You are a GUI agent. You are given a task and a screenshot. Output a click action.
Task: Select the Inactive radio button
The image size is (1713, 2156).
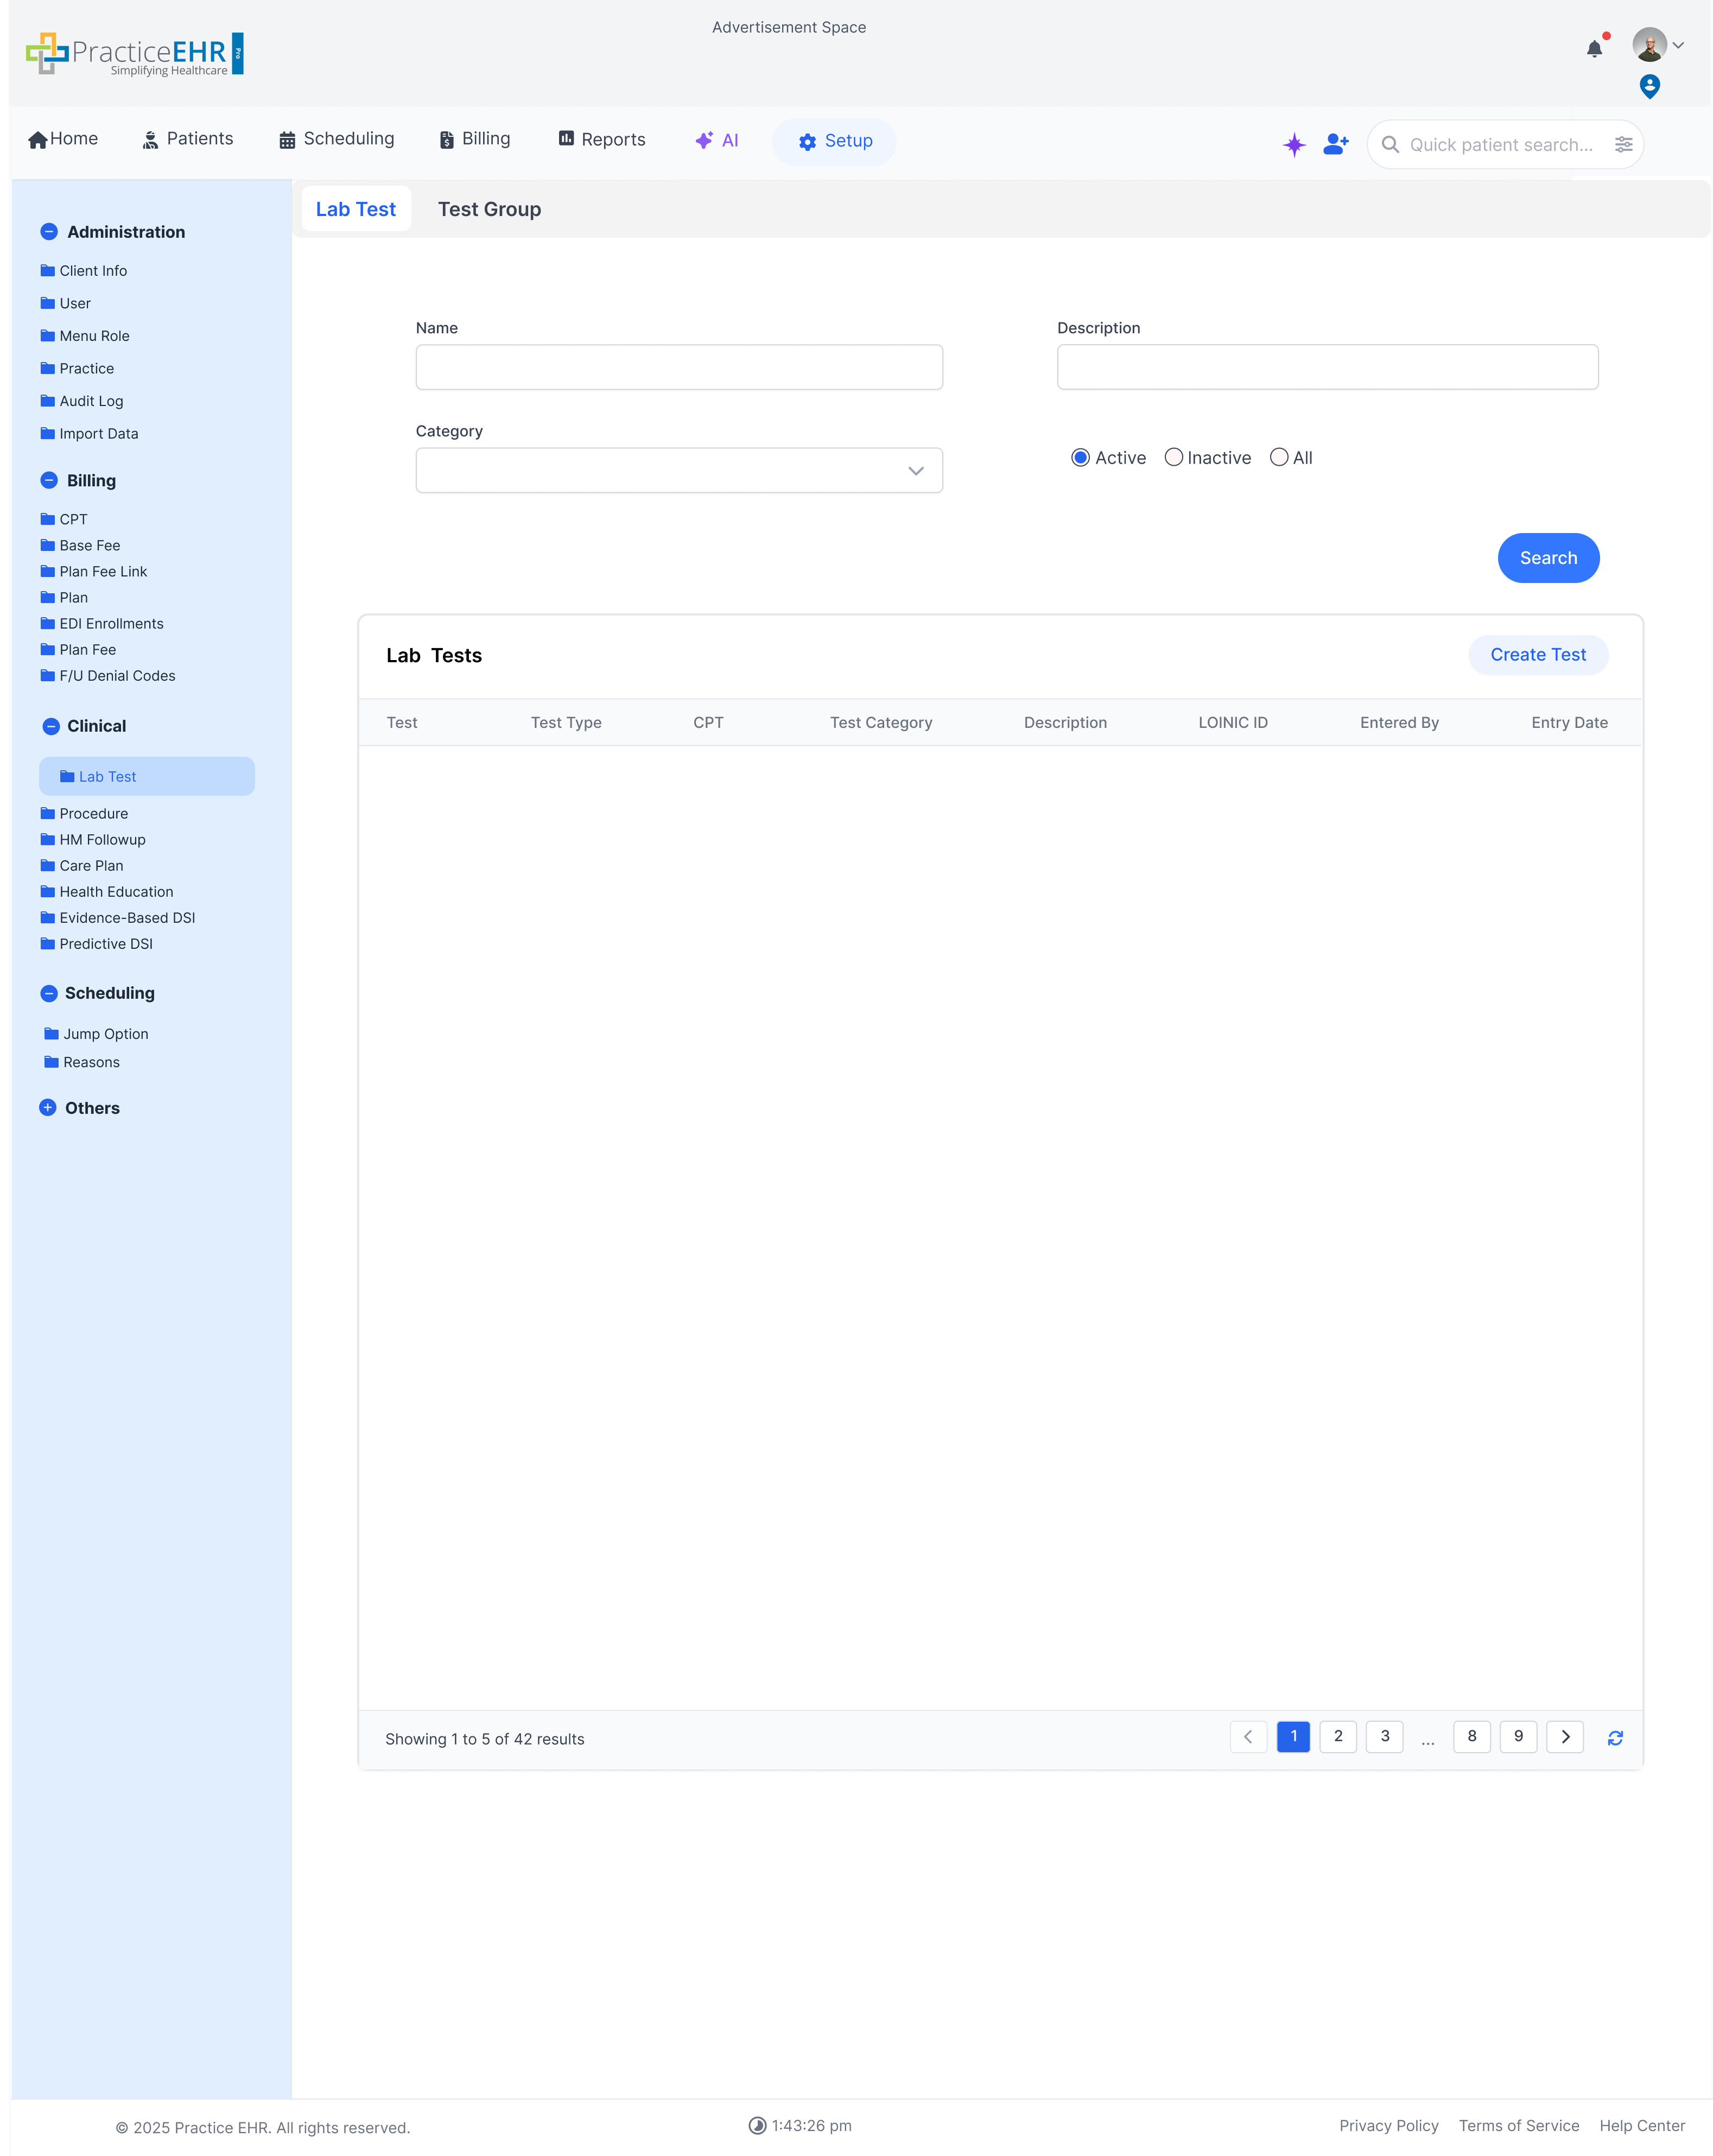pos(1174,457)
